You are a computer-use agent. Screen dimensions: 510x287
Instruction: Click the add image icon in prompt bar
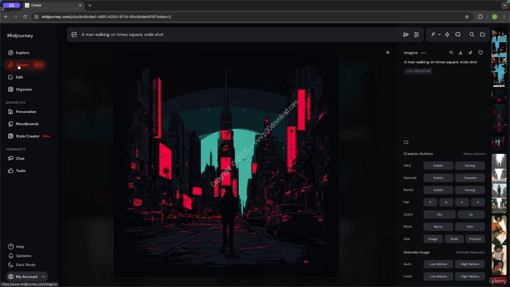coord(74,35)
